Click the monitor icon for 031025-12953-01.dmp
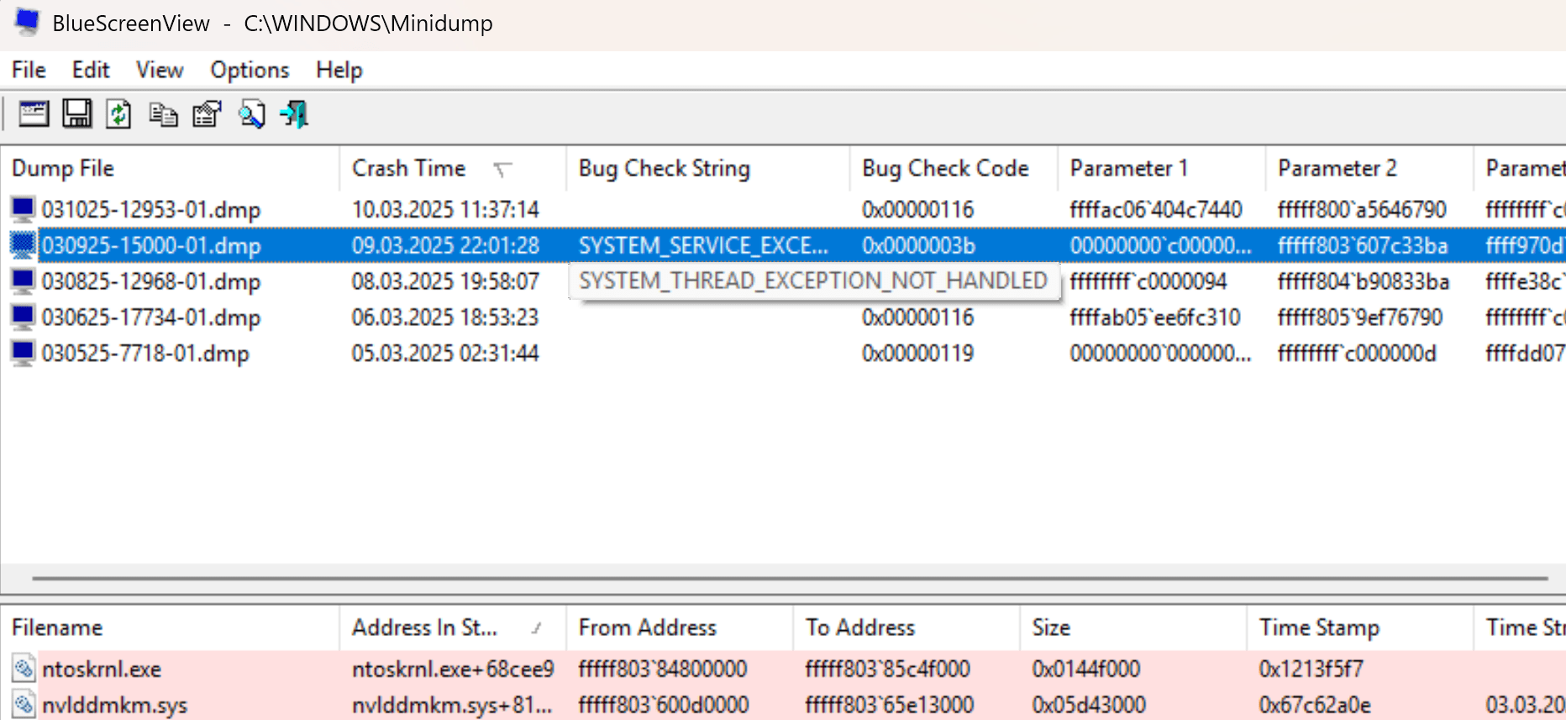 [x=23, y=208]
